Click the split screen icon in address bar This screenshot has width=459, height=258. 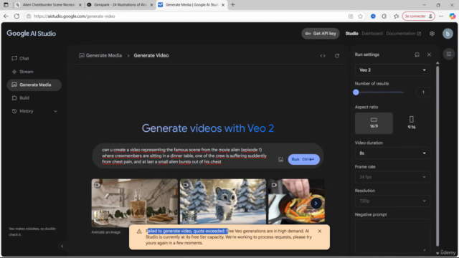[351, 16]
